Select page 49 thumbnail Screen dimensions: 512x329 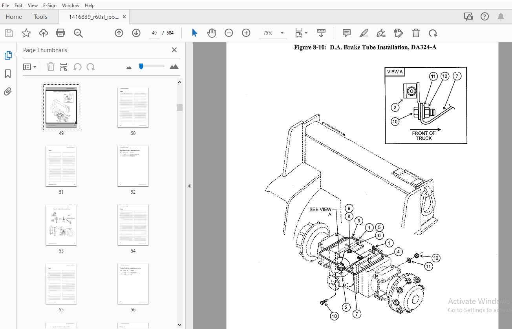coord(61,107)
